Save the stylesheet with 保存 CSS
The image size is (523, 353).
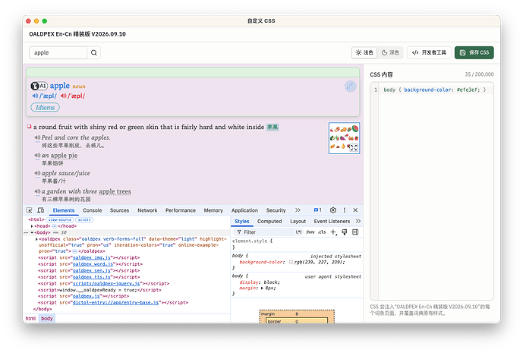click(x=474, y=52)
